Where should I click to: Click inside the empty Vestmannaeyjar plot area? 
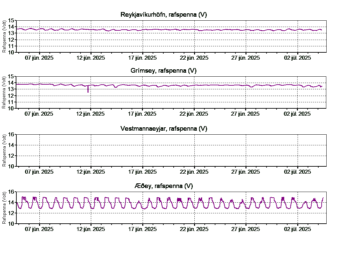pos(171,150)
